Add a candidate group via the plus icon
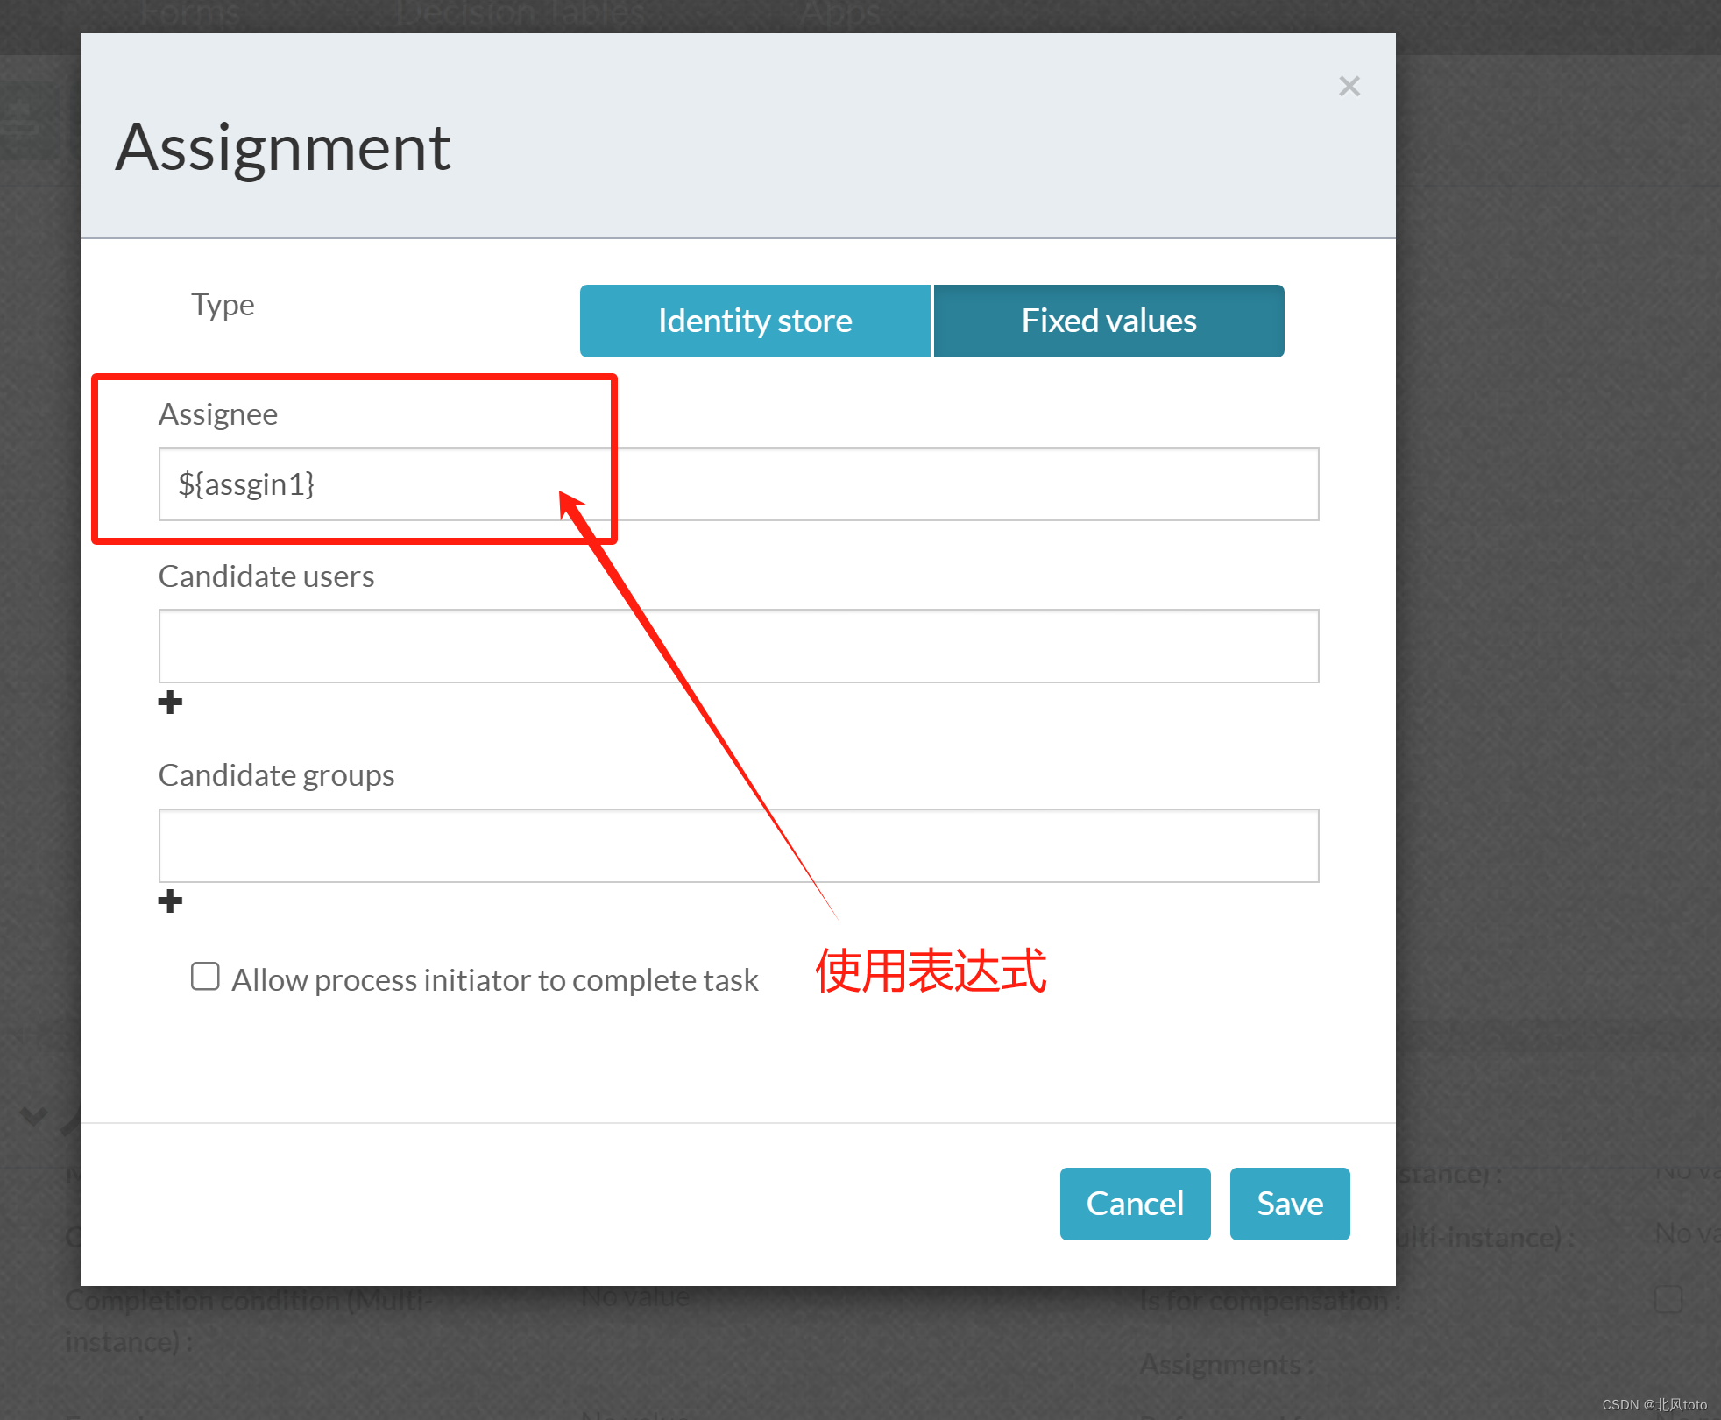This screenshot has width=1721, height=1420. pyautogui.click(x=170, y=901)
